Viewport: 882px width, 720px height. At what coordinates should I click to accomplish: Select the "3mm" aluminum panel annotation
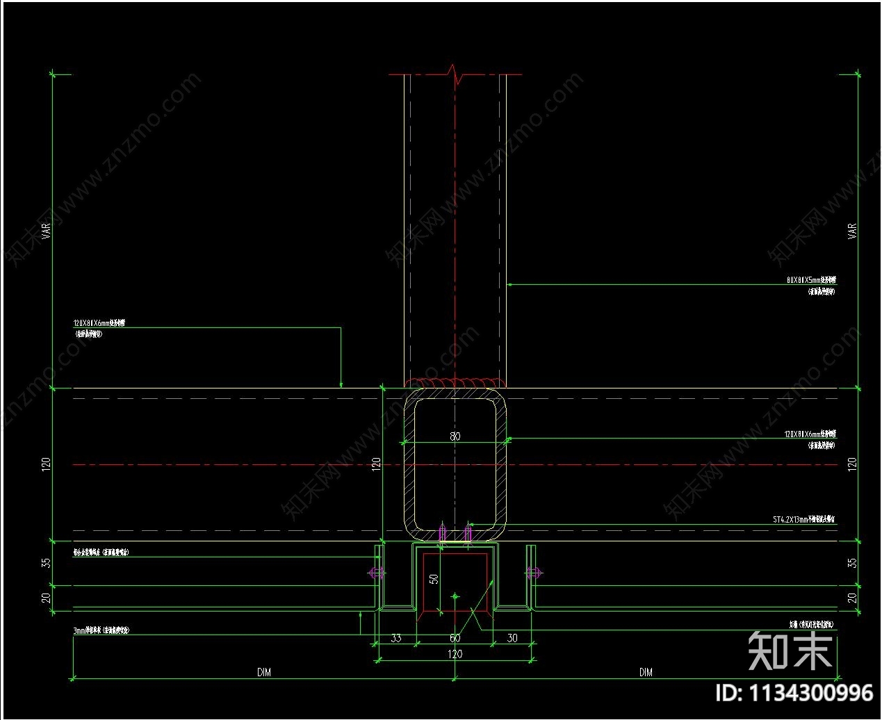tap(101, 631)
